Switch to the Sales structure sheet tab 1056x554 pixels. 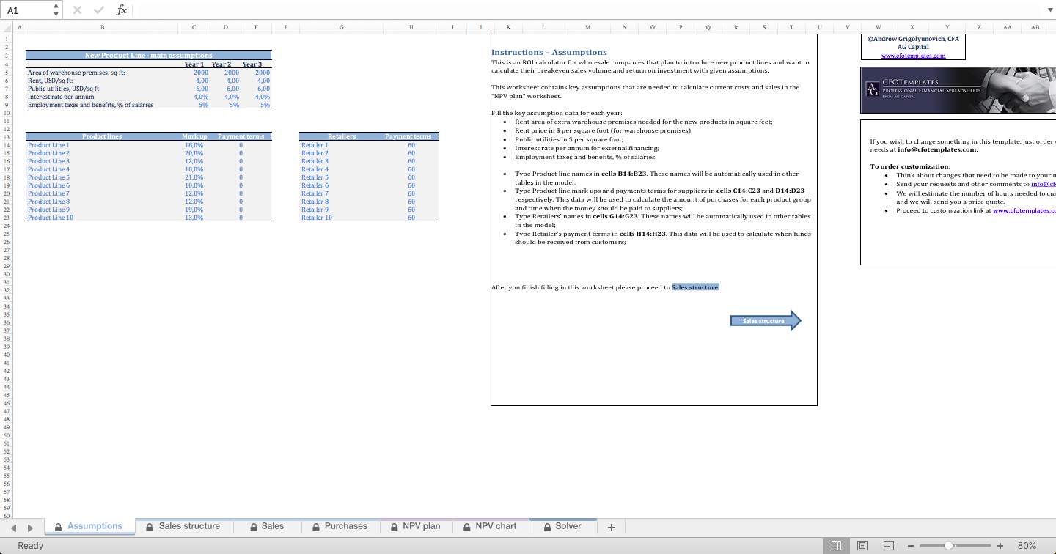[x=183, y=526]
